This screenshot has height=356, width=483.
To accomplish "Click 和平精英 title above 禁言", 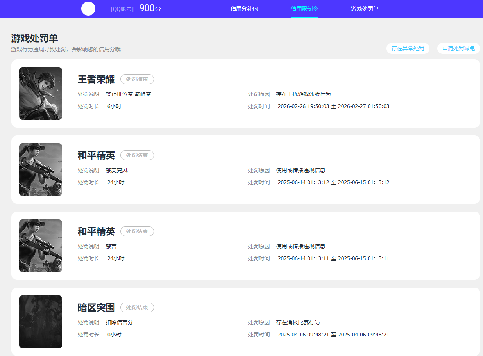I will pyautogui.click(x=97, y=231).
